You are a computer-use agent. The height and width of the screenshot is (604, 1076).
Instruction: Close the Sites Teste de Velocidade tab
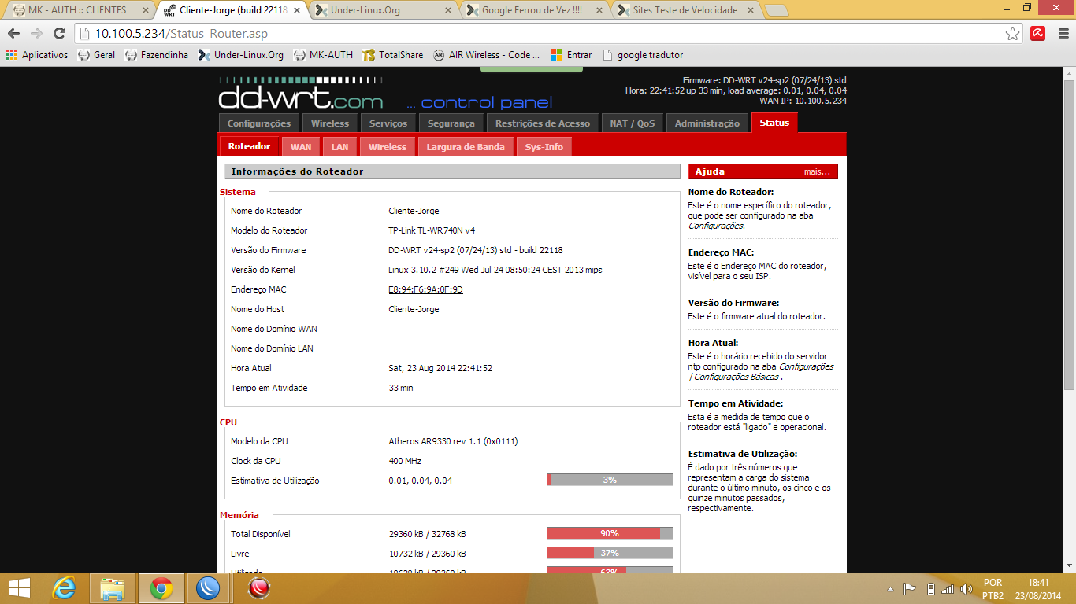[x=752, y=10]
